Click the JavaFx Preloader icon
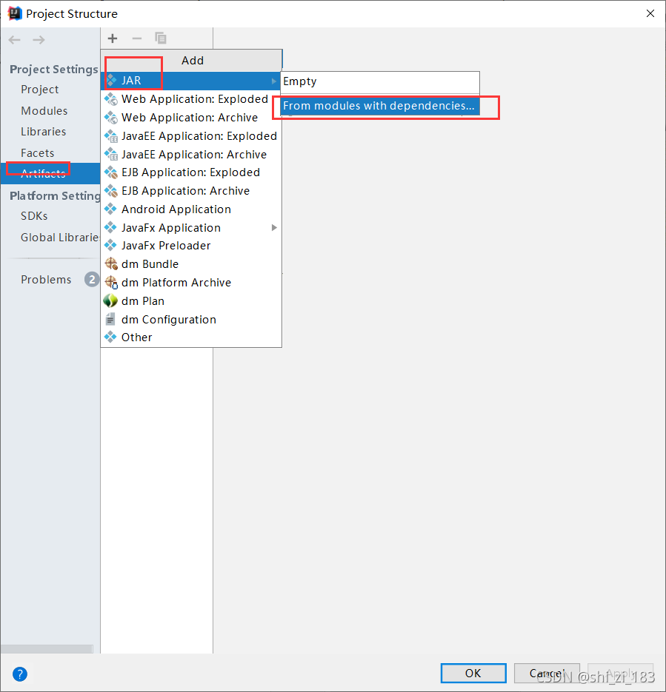The width and height of the screenshot is (666, 692). pyautogui.click(x=110, y=246)
